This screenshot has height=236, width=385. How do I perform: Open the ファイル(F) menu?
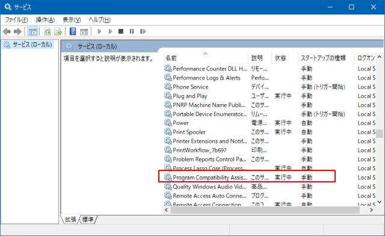pyautogui.click(x=16, y=20)
